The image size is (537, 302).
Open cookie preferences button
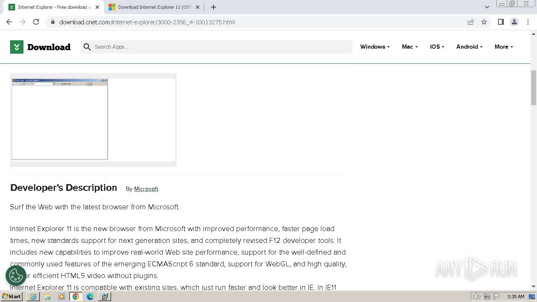pyautogui.click(x=16, y=276)
